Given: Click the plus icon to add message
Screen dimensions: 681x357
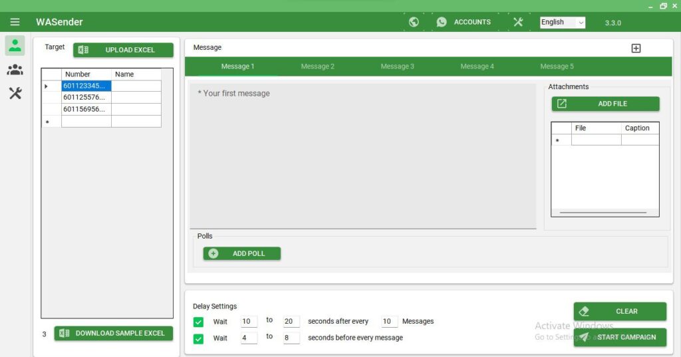Looking at the screenshot, I should coord(636,48).
